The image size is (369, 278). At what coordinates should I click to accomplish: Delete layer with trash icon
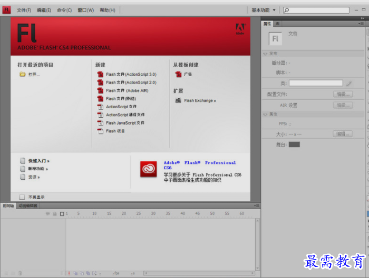(20, 273)
